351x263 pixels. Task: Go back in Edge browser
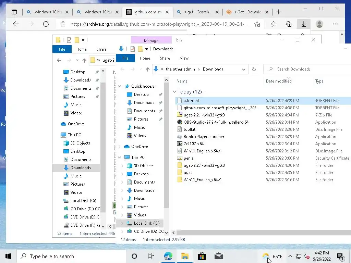click(16, 24)
